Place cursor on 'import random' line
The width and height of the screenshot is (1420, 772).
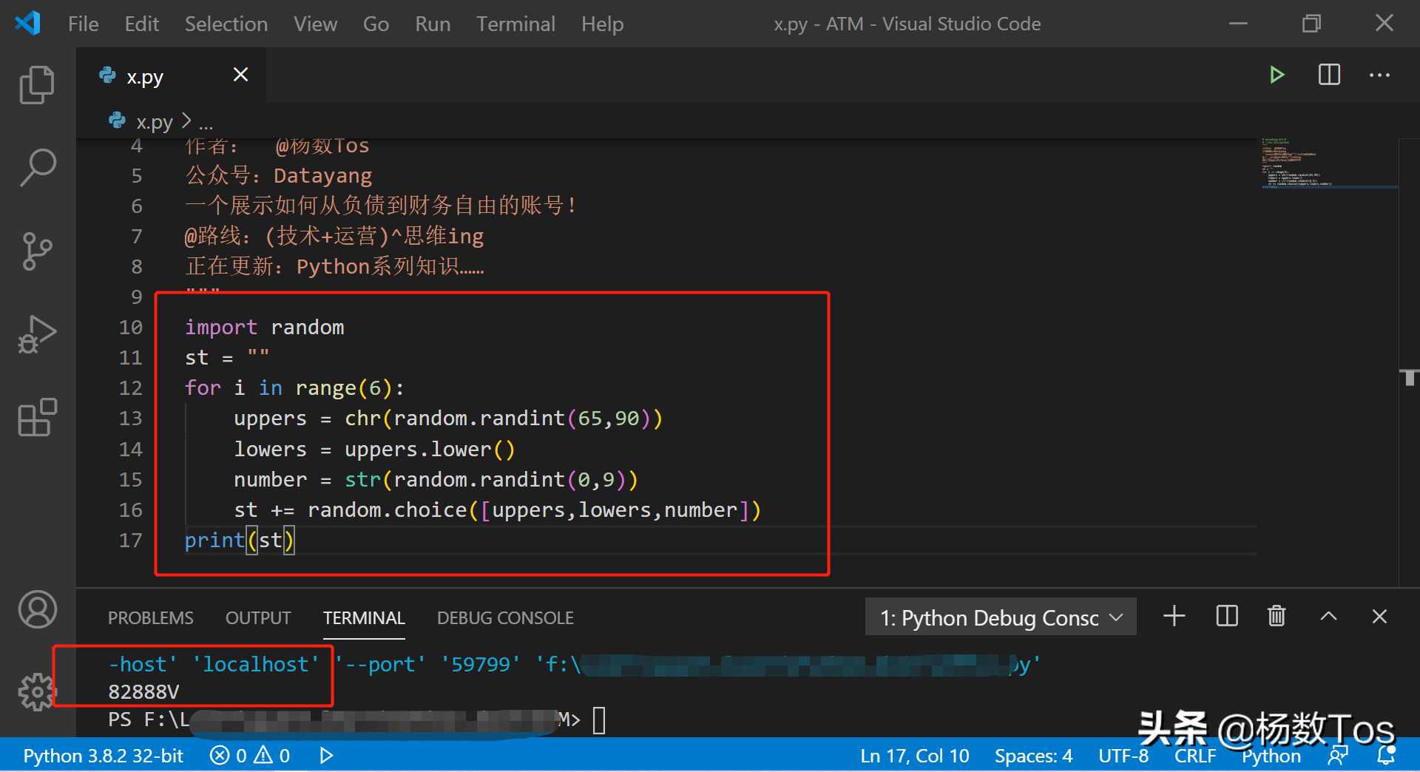click(264, 328)
